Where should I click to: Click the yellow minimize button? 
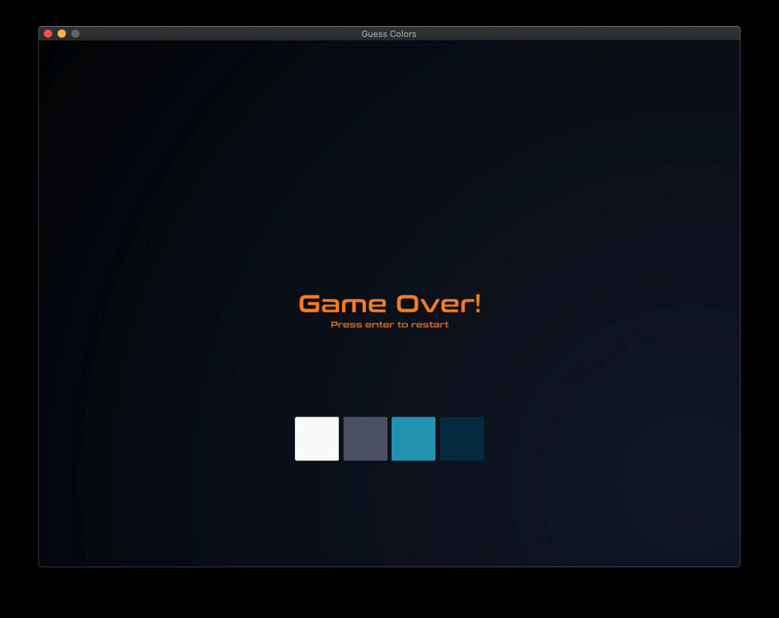[x=61, y=32]
